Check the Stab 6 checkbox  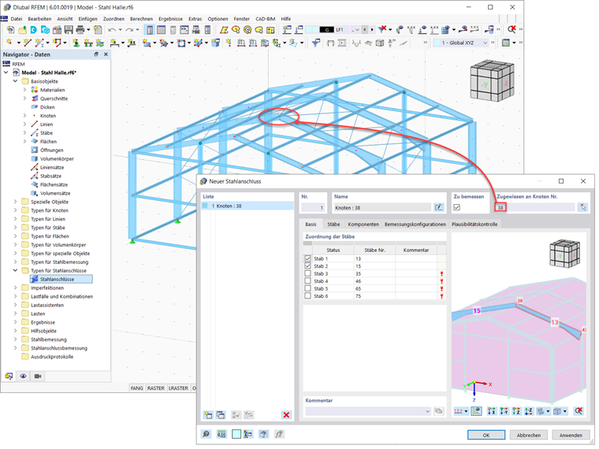(307, 295)
